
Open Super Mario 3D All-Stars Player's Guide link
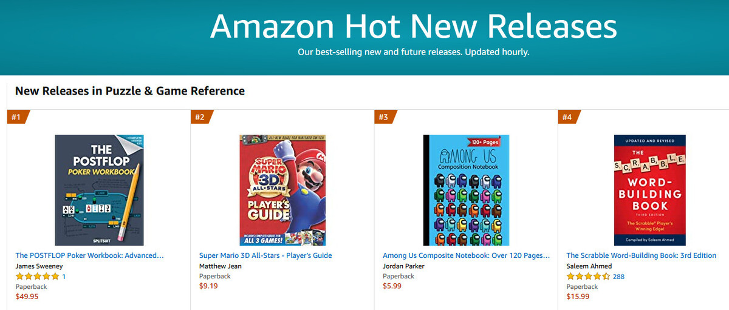[265, 255]
